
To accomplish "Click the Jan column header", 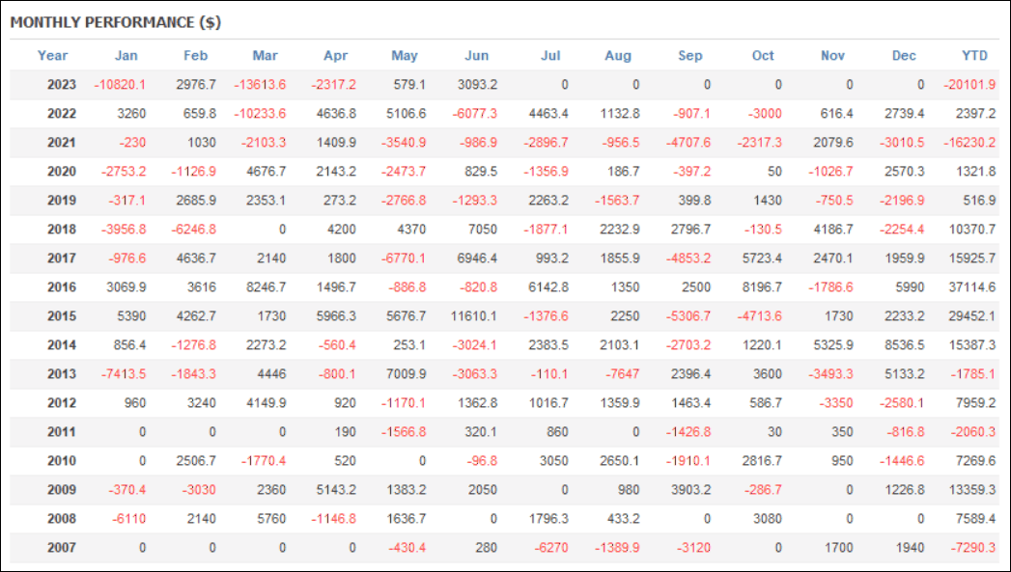I will tap(126, 55).
